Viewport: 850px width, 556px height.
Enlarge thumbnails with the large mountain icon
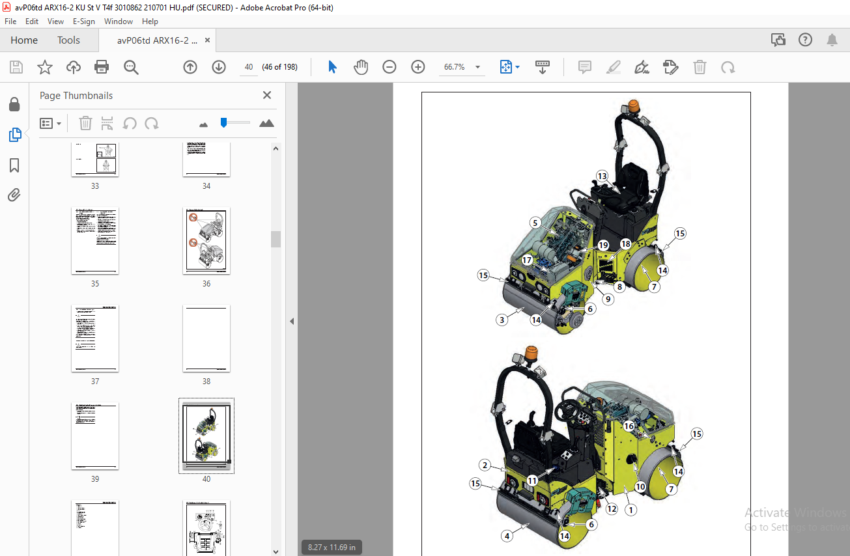point(266,123)
